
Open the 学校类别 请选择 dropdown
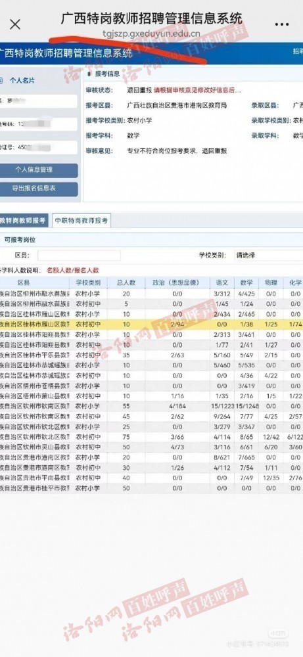click(268, 255)
